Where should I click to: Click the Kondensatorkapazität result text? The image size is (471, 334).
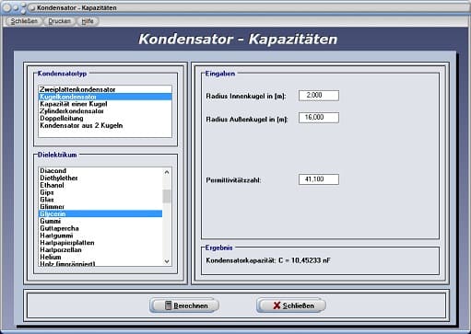pyautogui.click(x=268, y=260)
